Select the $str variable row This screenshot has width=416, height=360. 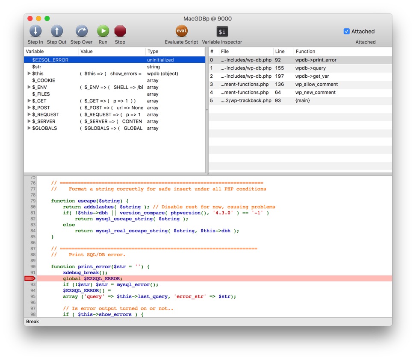pyautogui.click(x=114, y=67)
